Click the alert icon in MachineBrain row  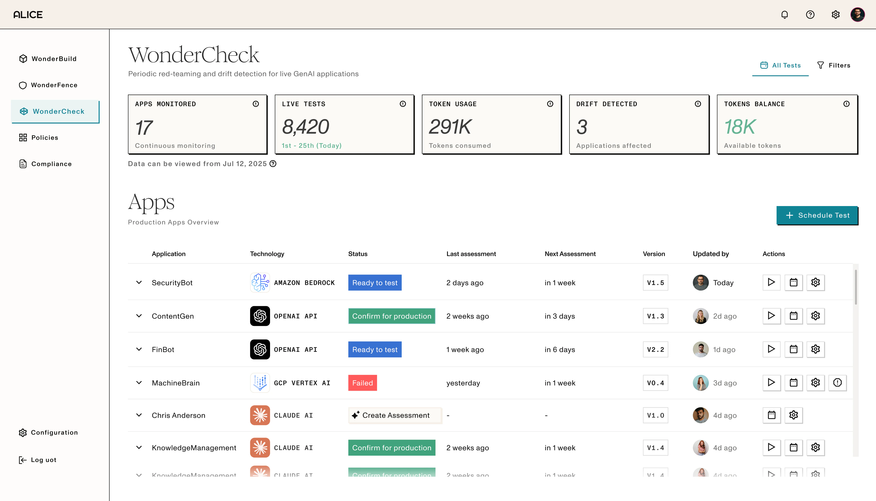click(x=837, y=383)
